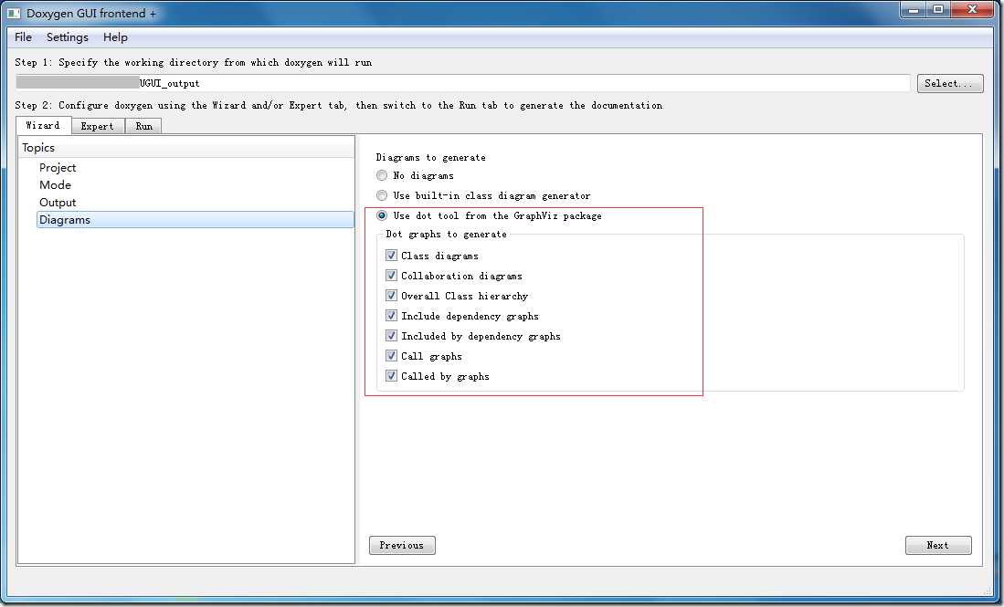Toggle the Call graphs checkbox

(391, 356)
